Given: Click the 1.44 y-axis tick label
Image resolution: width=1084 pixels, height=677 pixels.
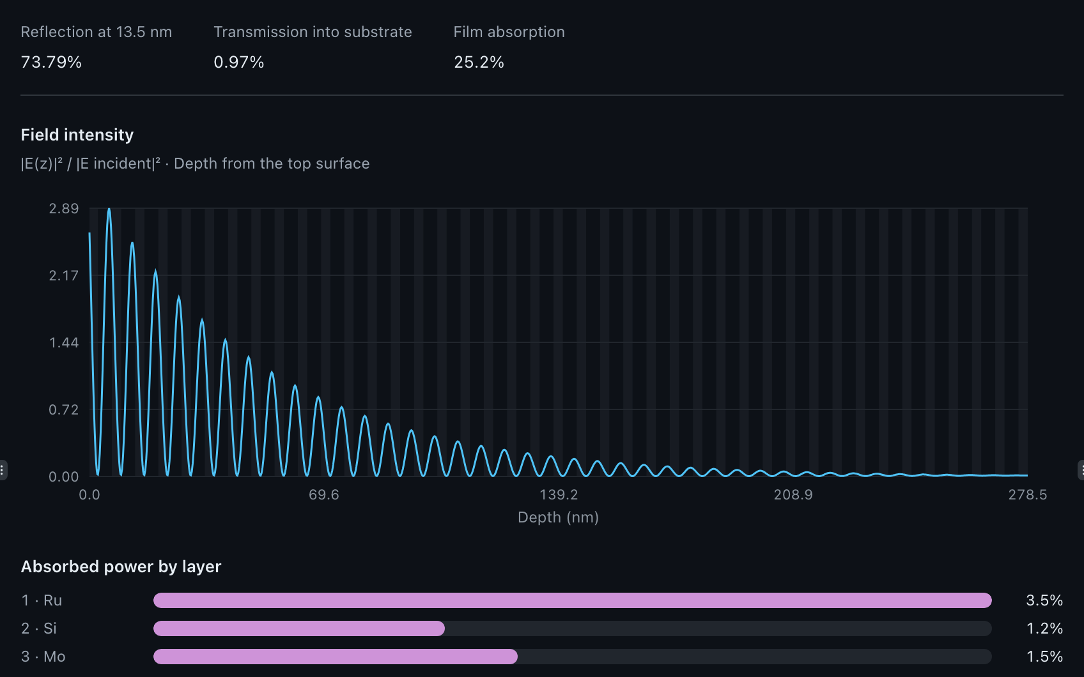Looking at the screenshot, I should point(64,343).
